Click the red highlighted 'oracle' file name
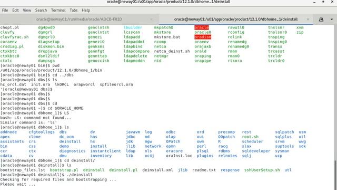337x190 pixels. pos(202,27)
